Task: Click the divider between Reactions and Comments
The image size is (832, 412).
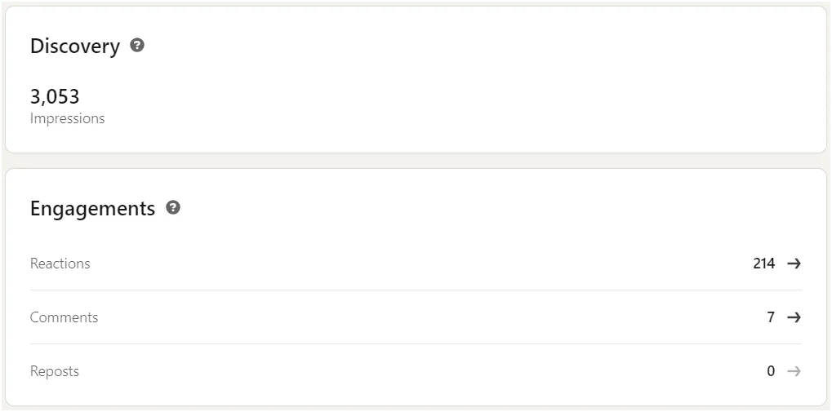Action: (x=416, y=290)
